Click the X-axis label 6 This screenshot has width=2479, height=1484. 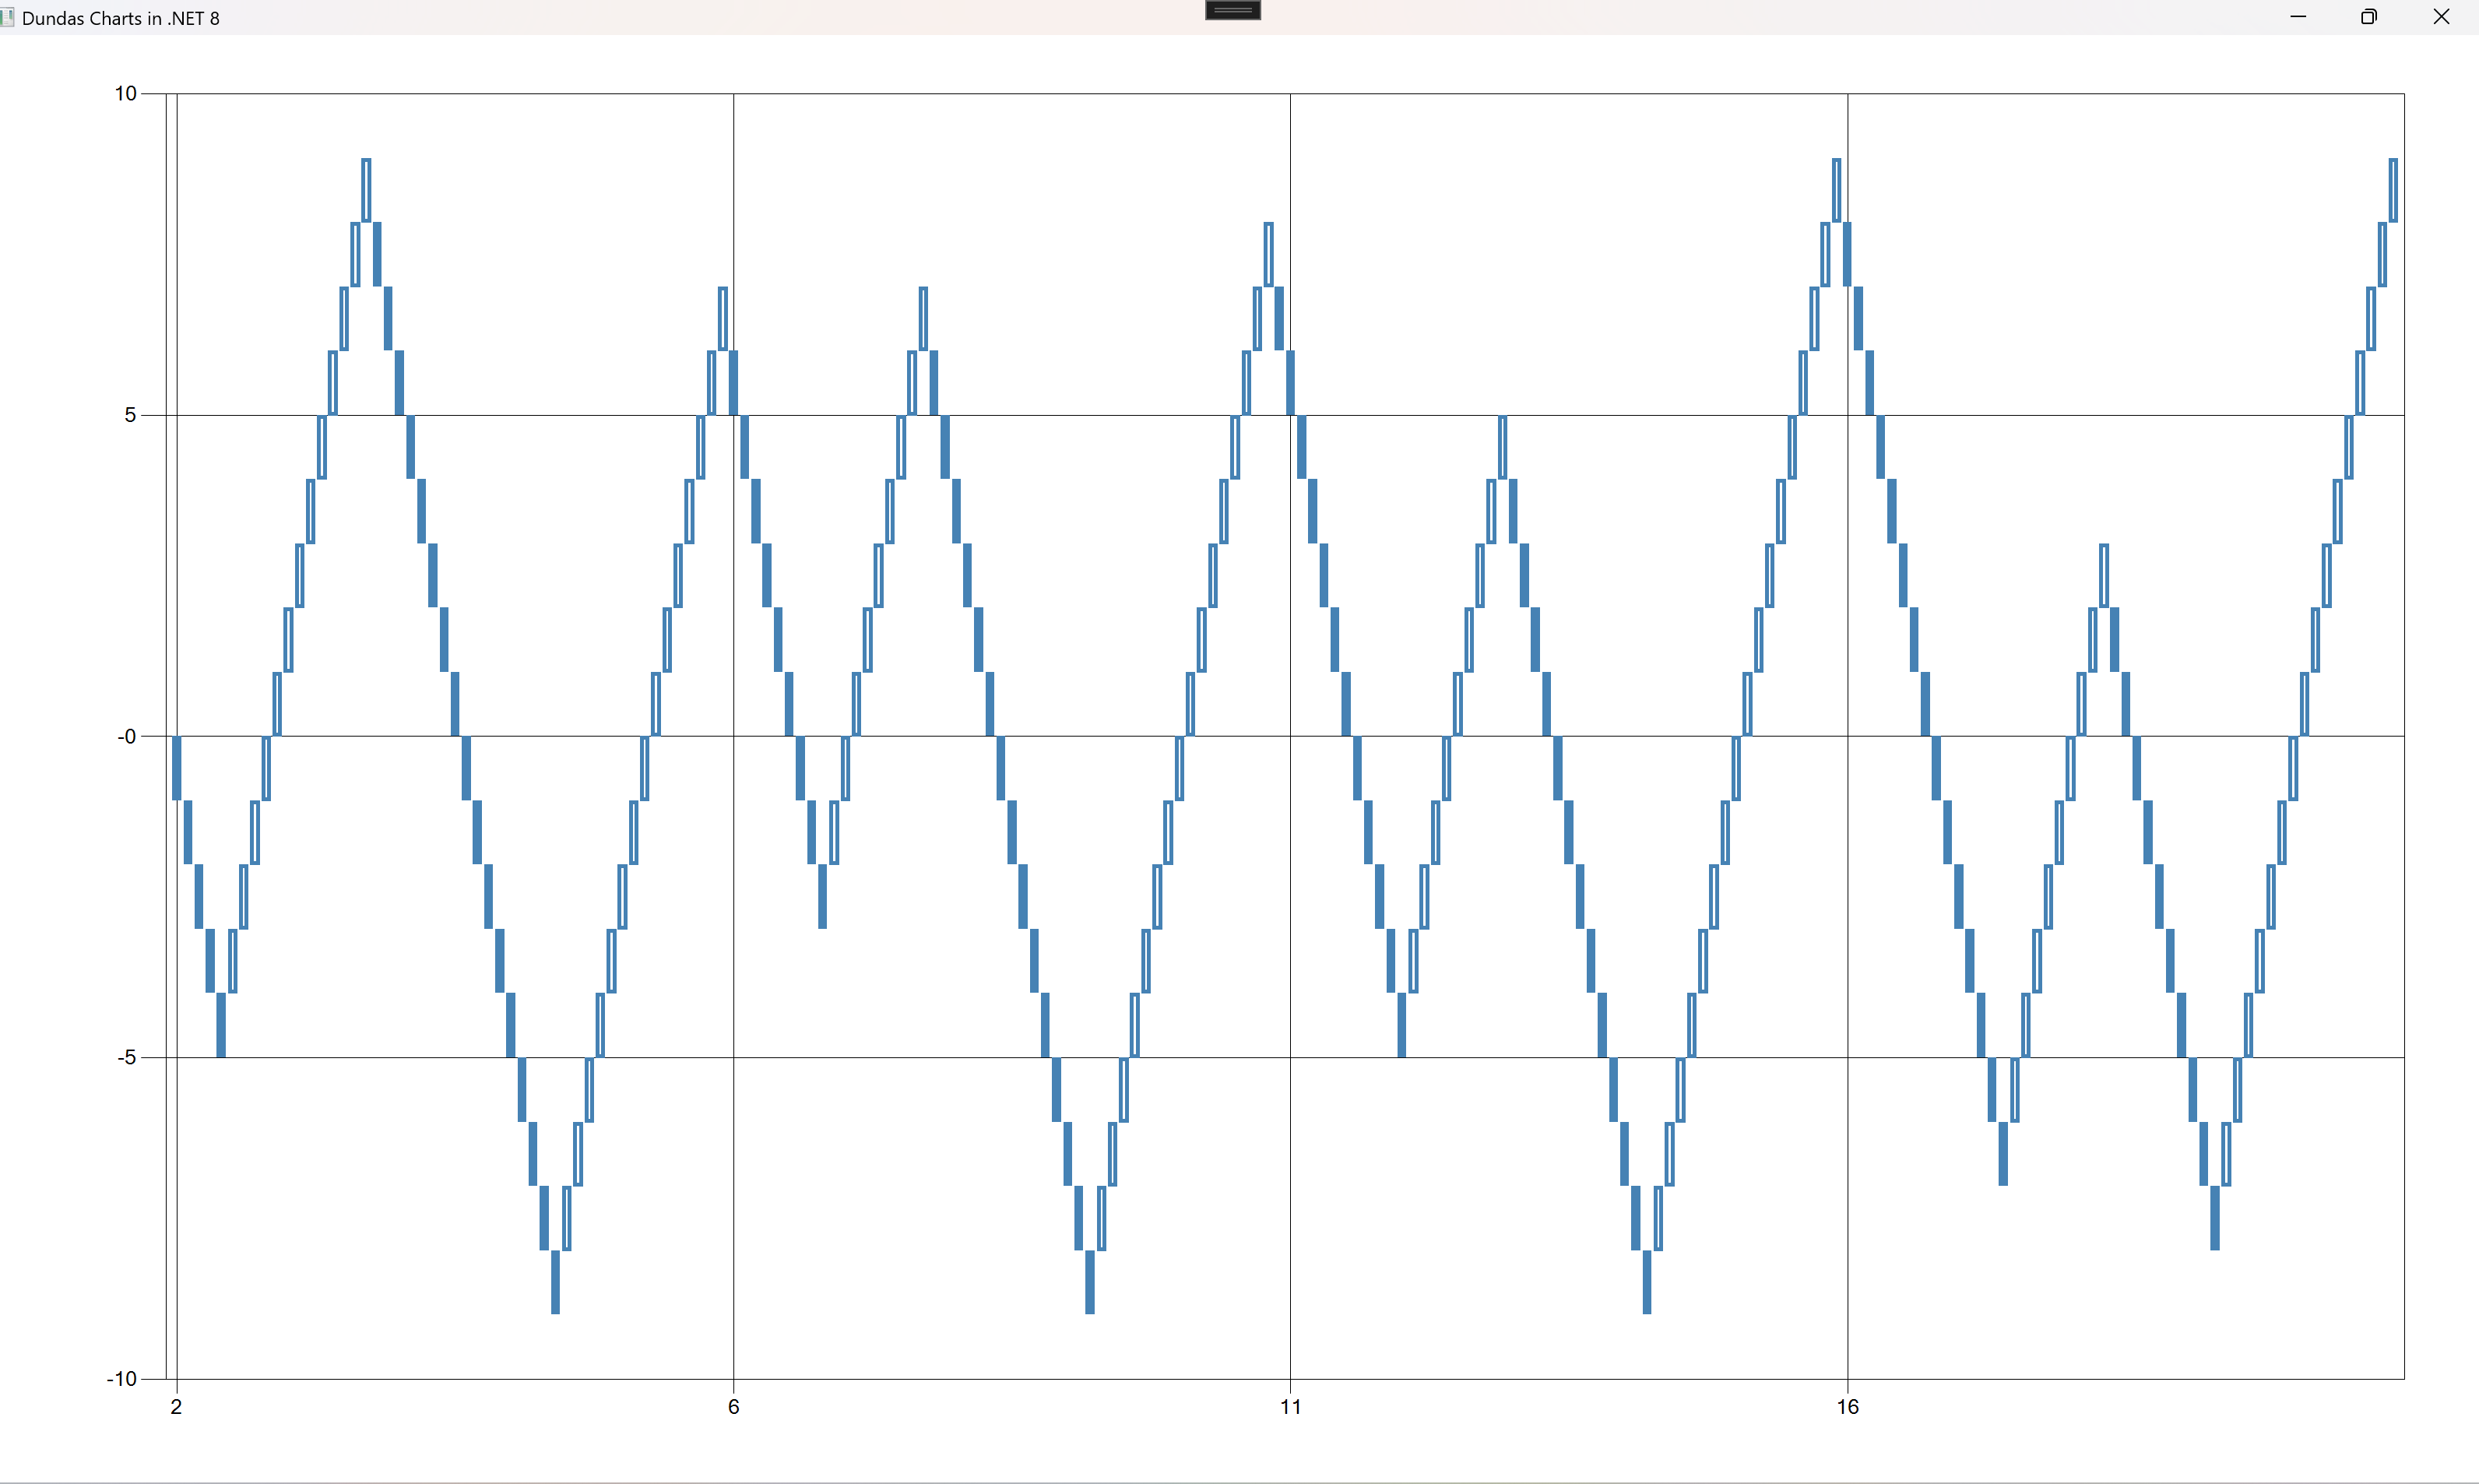[x=733, y=1407]
